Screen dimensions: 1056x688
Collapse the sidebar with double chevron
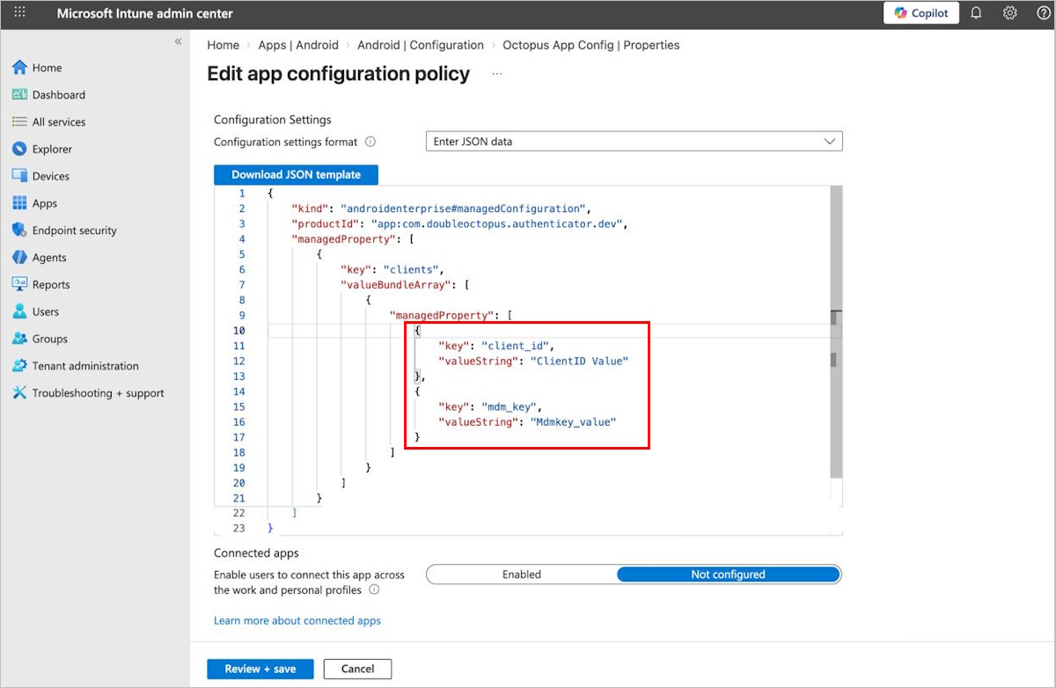(x=178, y=41)
